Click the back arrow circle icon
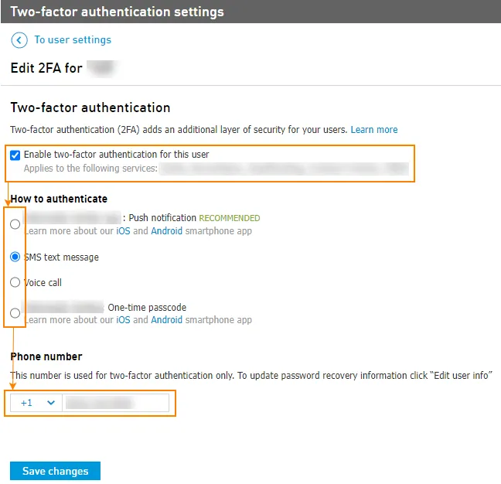Screen dimensions: 501x484 19,40
